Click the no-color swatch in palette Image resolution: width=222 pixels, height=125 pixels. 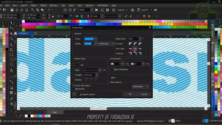coord(24,22)
